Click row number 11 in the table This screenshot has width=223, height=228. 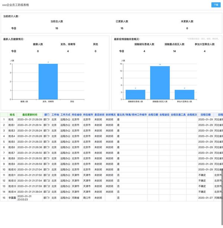click(4, 175)
